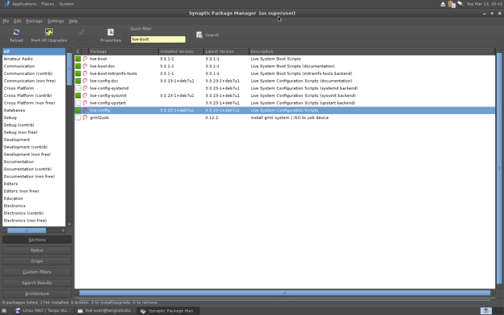Click the Architecture button
Screen dimensions: 504x315
tap(37, 294)
